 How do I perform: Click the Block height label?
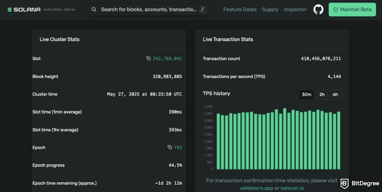coord(45,76)
